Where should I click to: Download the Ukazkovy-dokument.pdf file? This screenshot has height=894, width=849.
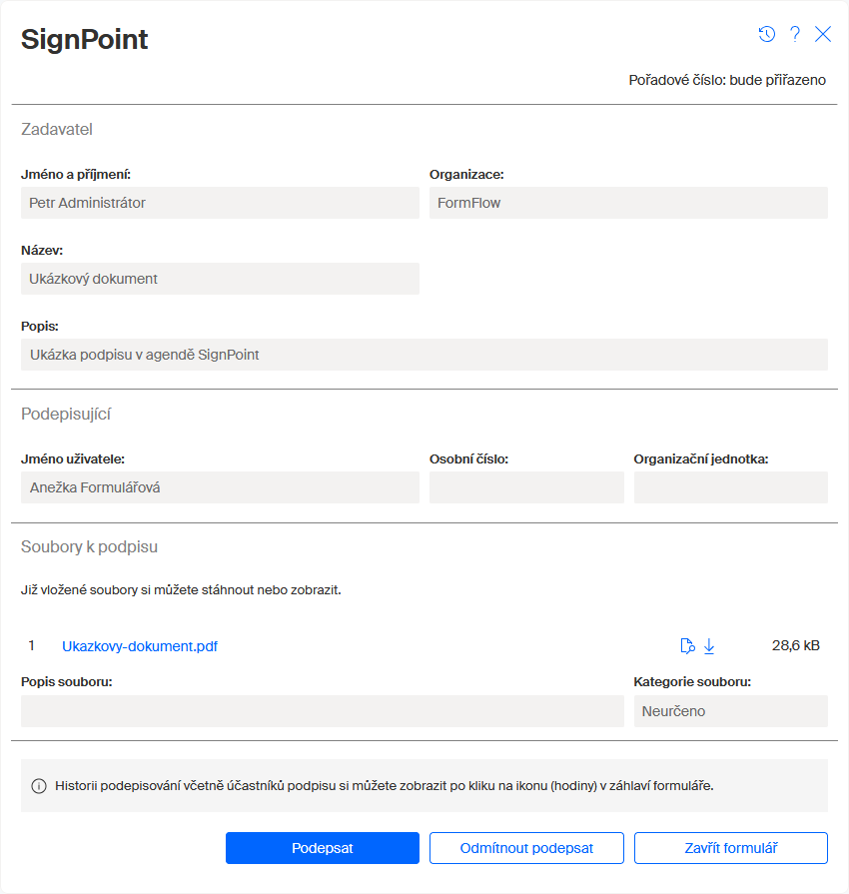pyautogui.click(x=709, y=646)
